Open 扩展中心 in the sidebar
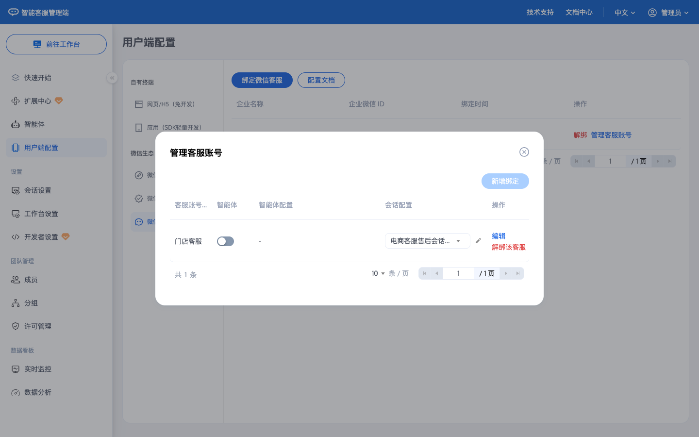 tap(56, 101)
